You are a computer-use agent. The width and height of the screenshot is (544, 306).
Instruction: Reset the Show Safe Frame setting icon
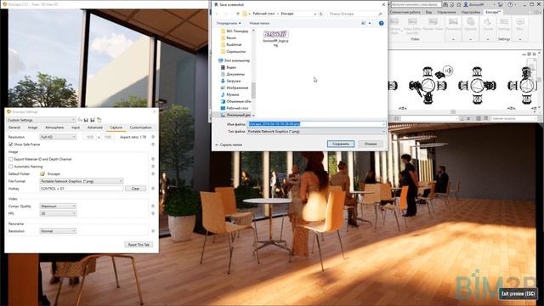(x=153, y=144)
